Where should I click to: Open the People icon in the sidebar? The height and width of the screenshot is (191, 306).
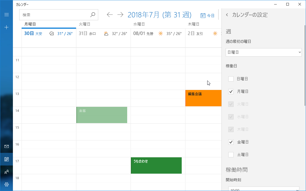pos(7,172)
